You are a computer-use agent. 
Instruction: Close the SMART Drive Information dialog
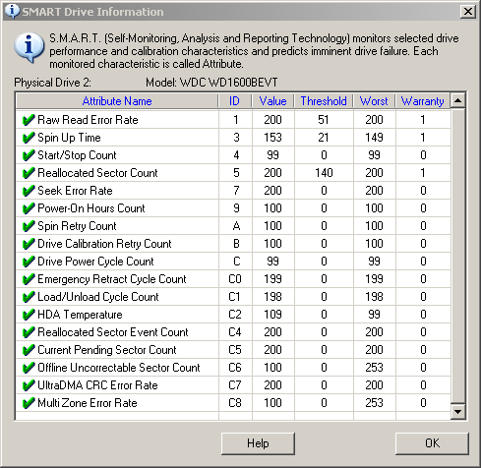point(468,12)
